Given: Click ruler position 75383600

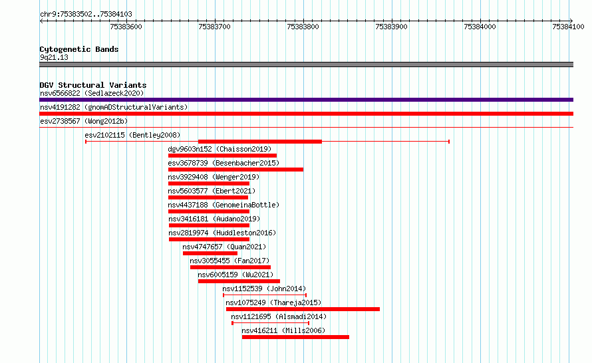Looking at the screenshot, I should coord(126,27).
